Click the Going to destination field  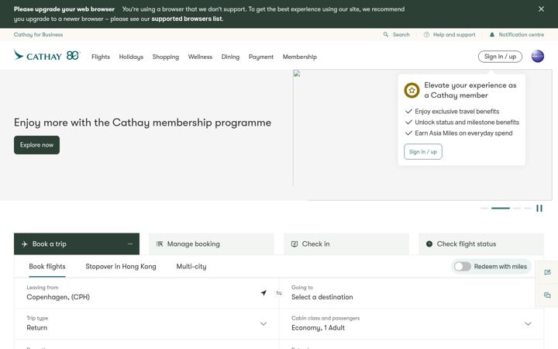point(412,292)
